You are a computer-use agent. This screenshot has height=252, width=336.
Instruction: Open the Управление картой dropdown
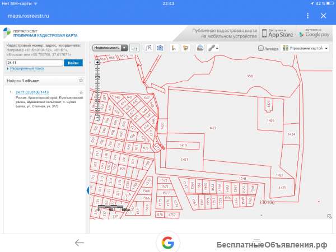305,48
